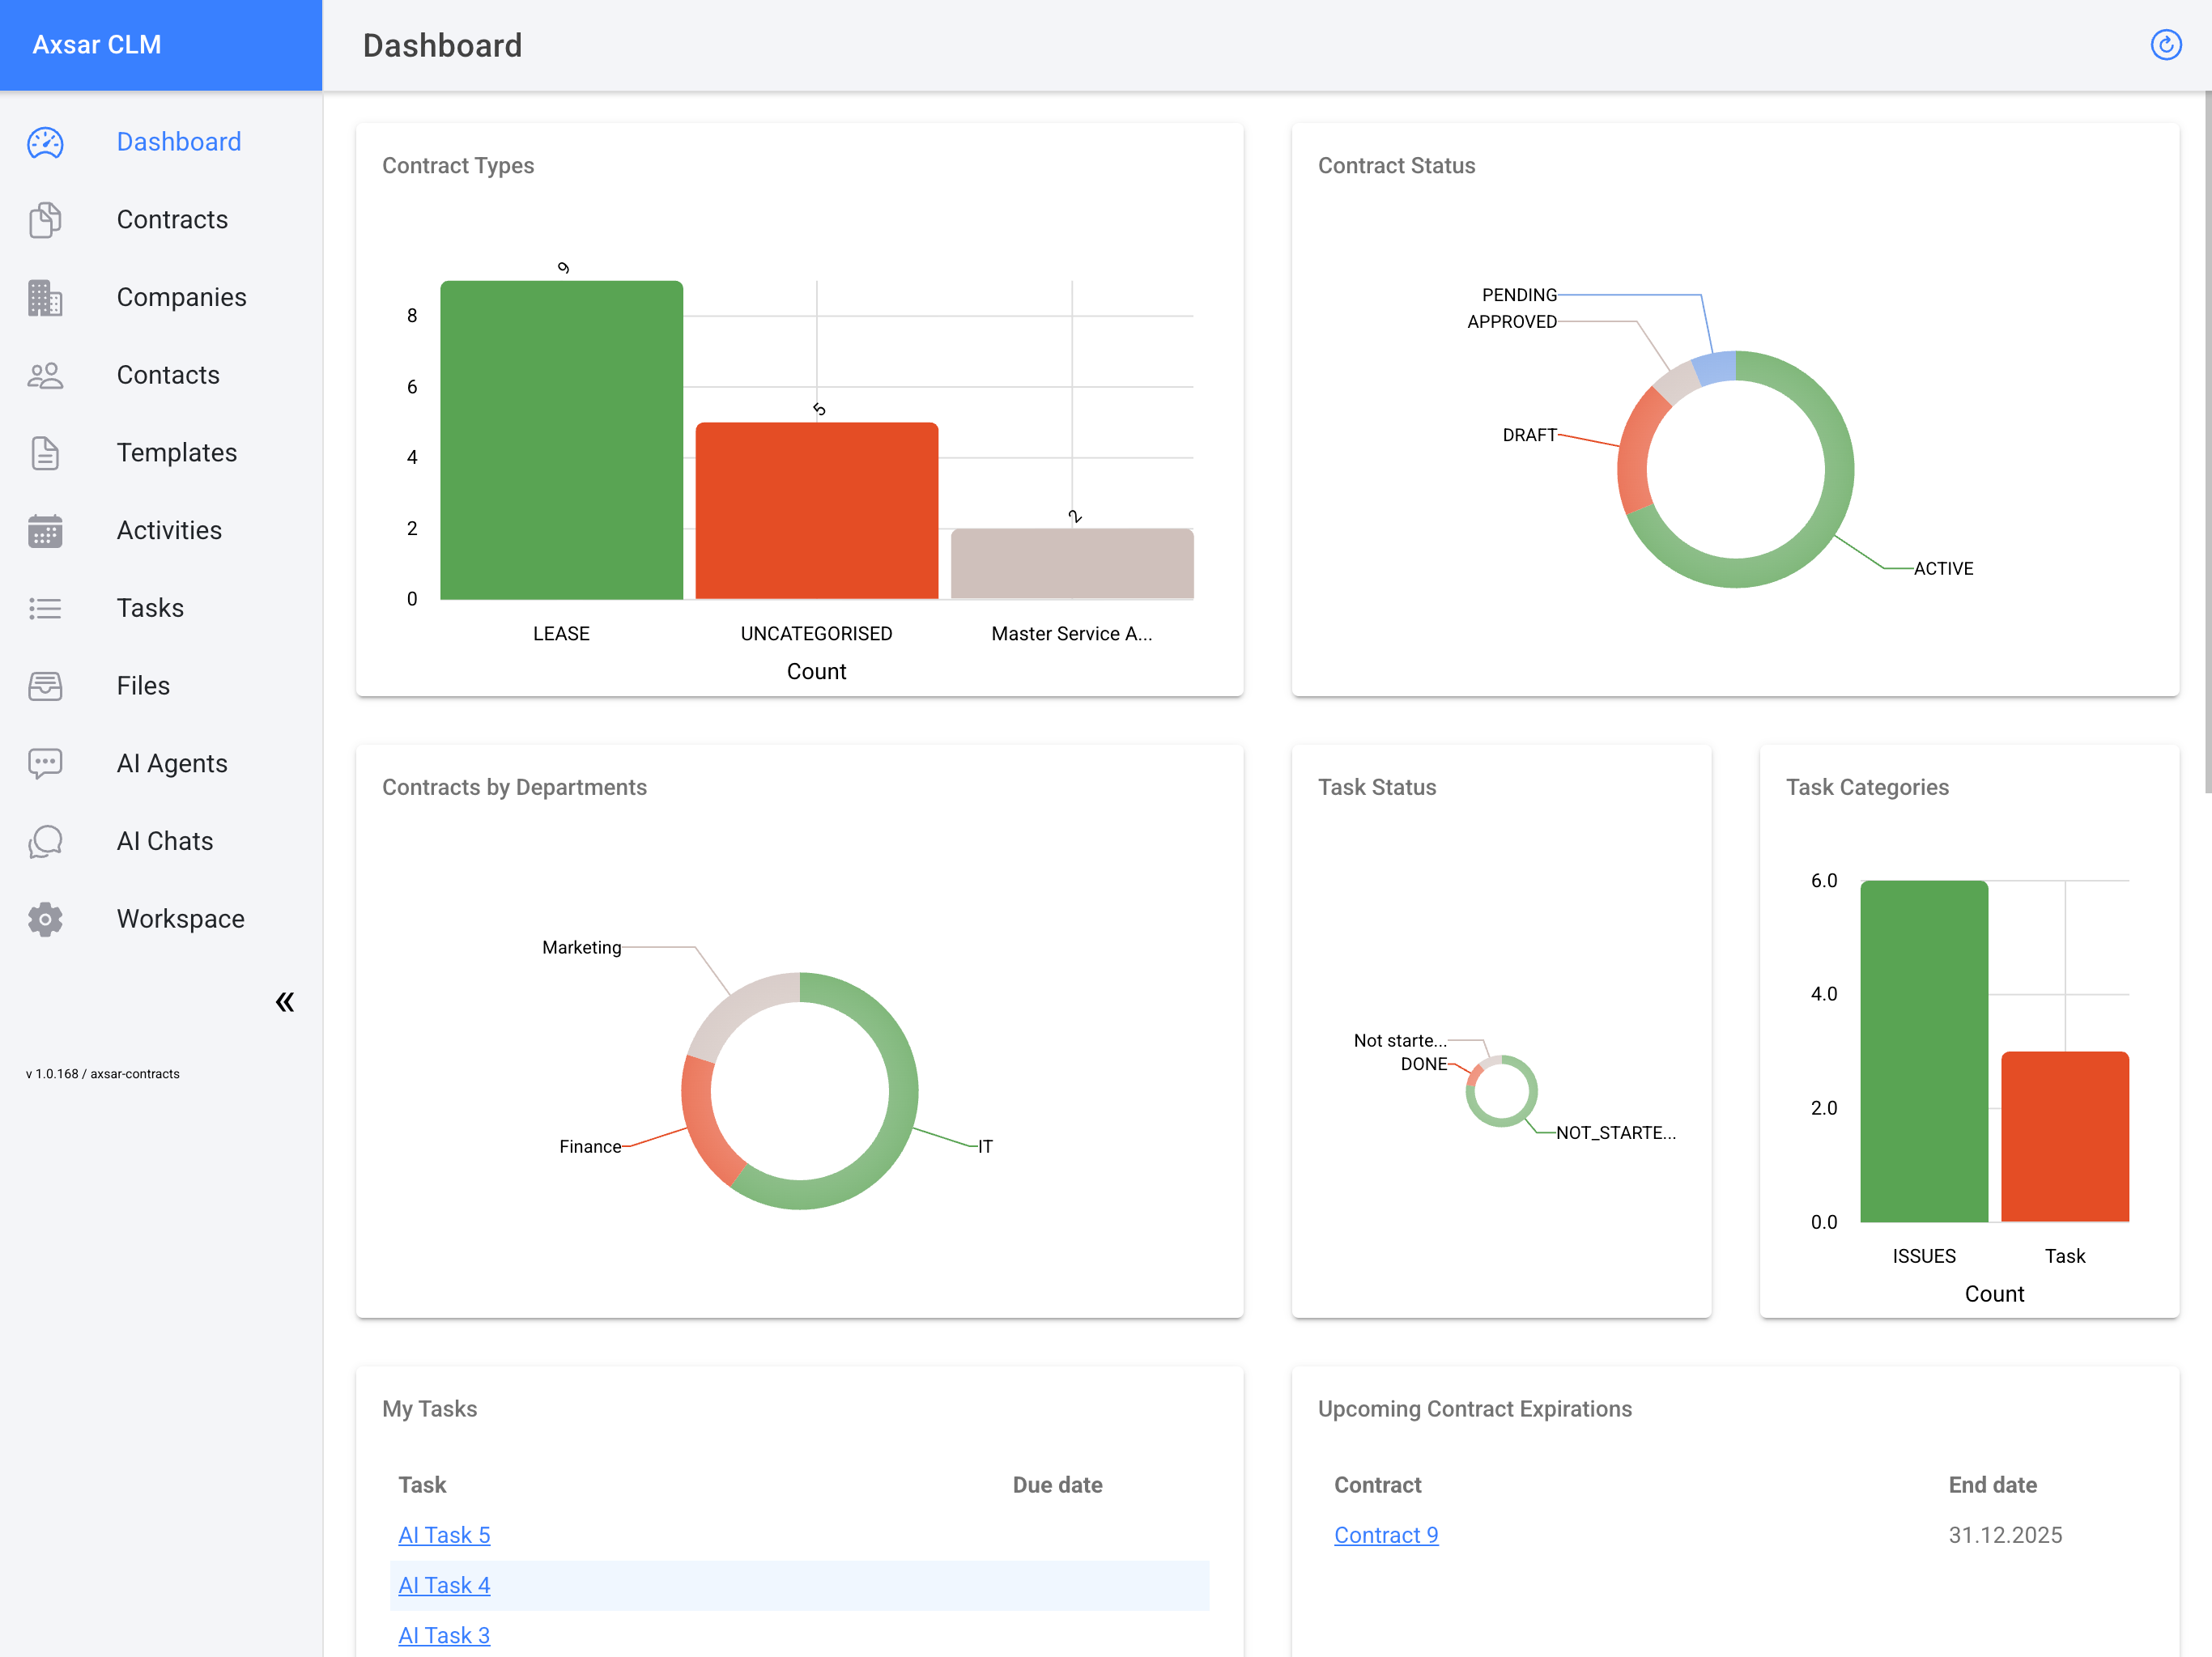Click the AI Task 3 link
The image size is (2212, 1657).
[x=444, y=1635]
